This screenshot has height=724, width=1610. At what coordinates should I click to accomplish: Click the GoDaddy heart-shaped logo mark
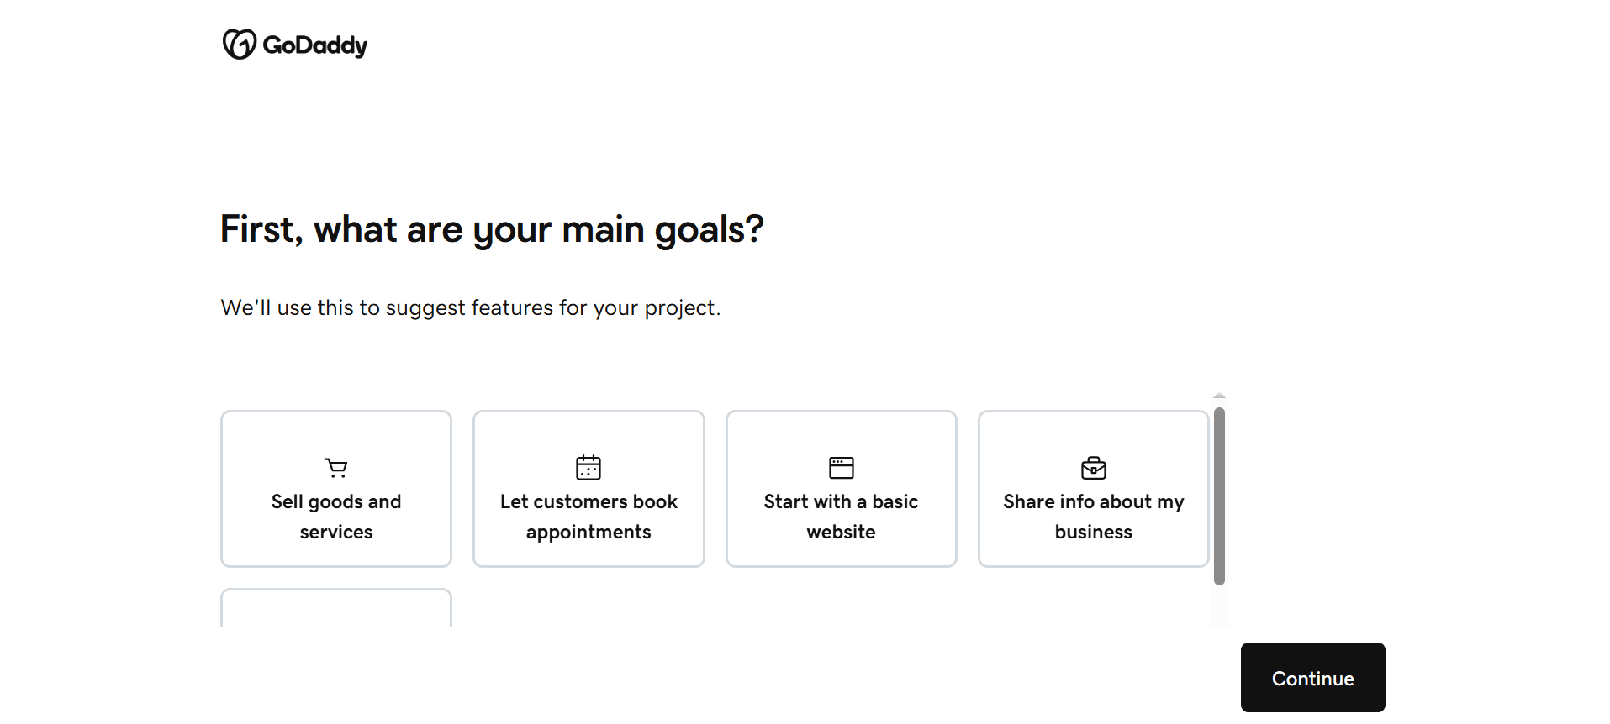[x=238, y=44]
